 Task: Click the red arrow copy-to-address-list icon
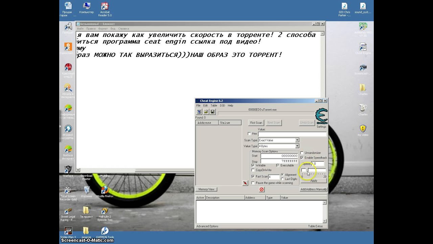(x=245, y=183)
